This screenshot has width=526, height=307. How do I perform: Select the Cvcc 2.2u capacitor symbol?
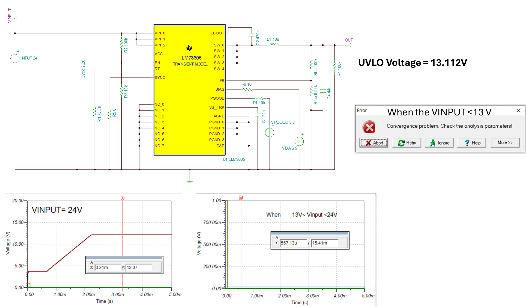pyautogui.click(x=77, y=64)
